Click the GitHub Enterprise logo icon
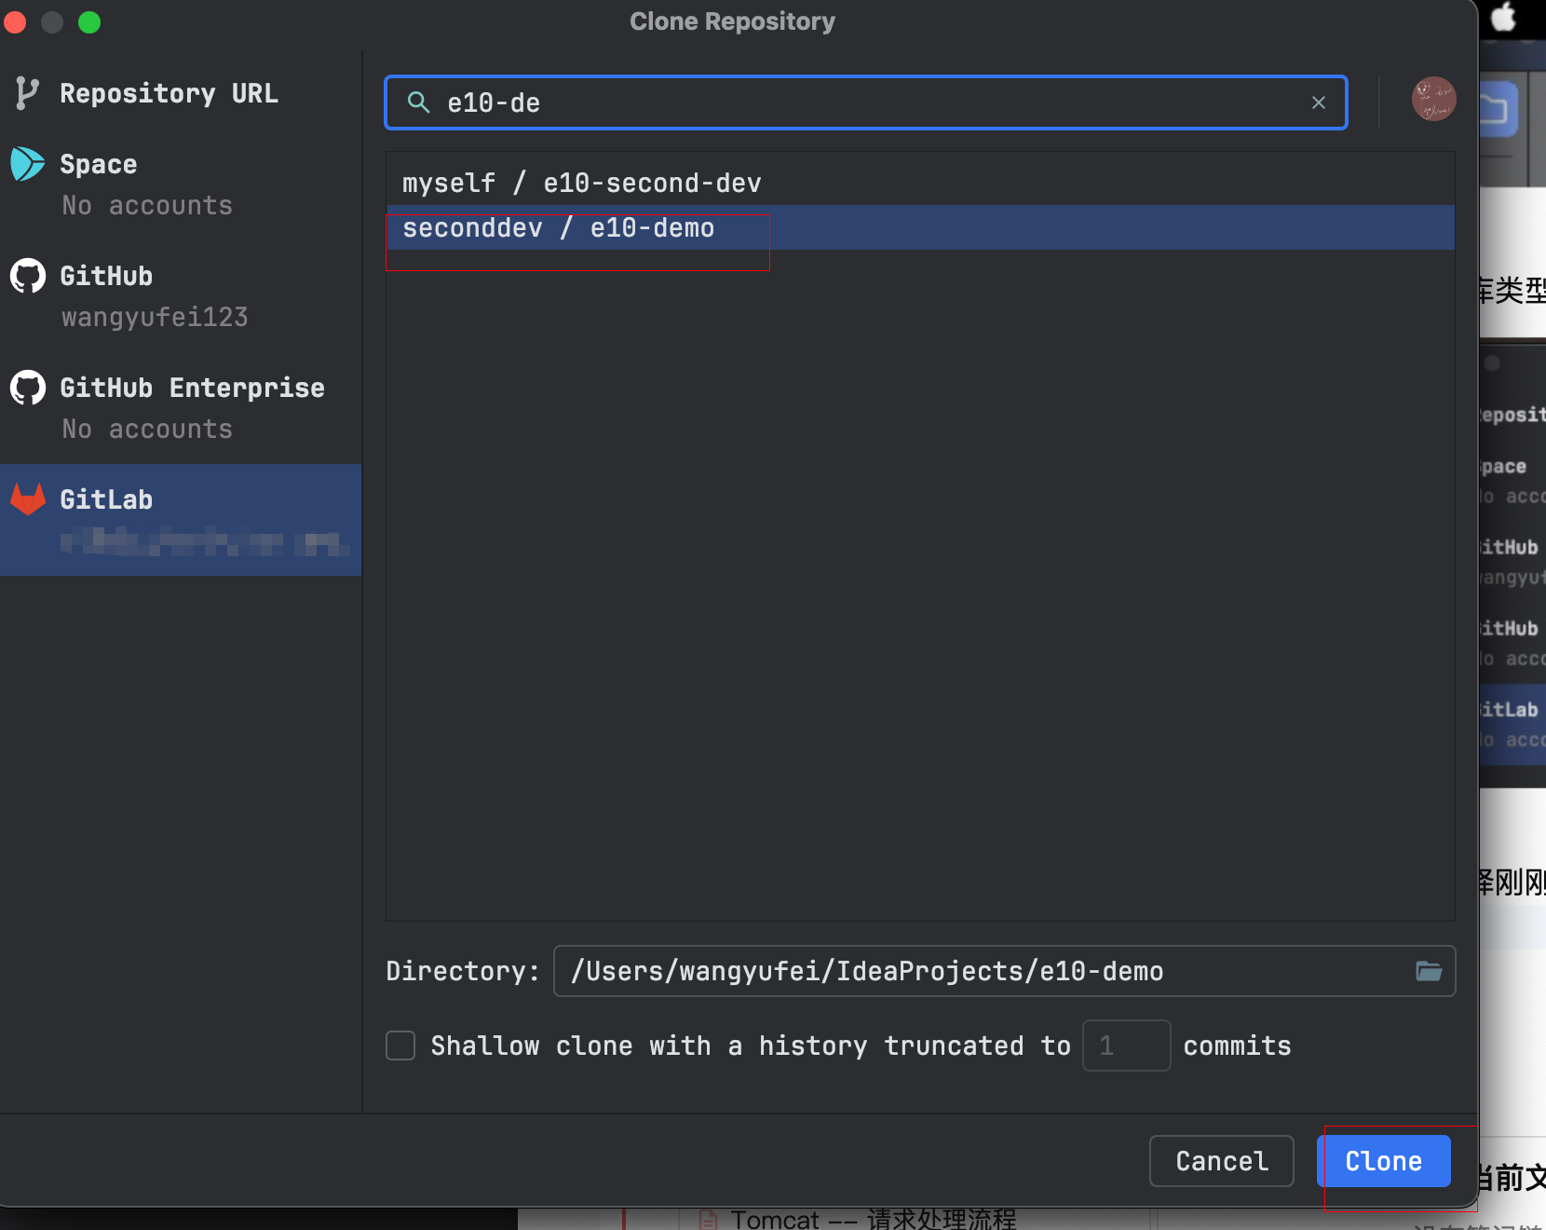 [27, 388]
